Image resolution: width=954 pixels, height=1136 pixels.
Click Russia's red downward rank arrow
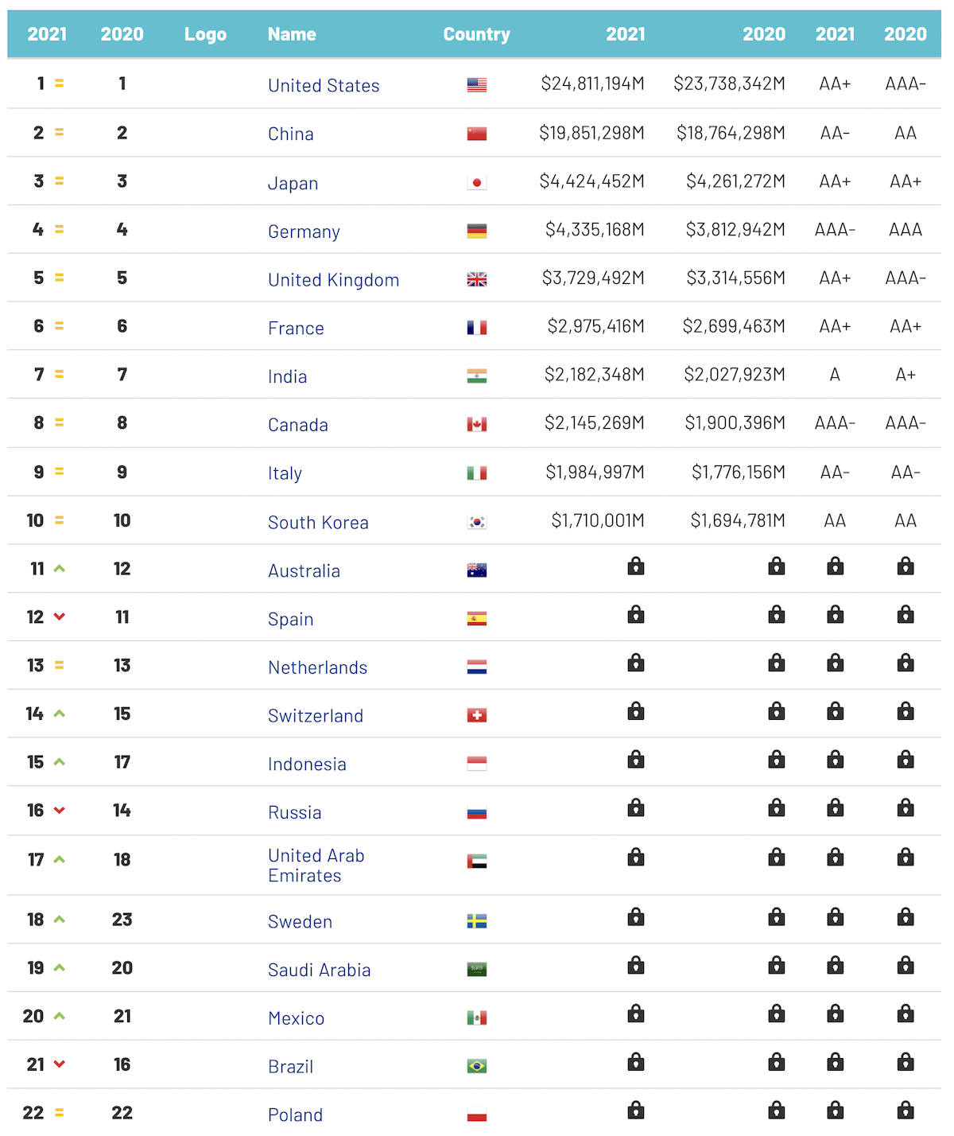(x=60, y=811)
